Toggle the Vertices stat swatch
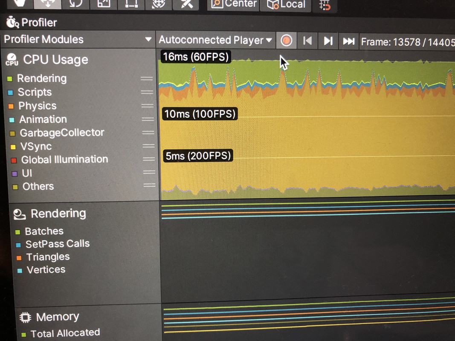The height and width of the screenshot is (341, 455). pos(20,271)
